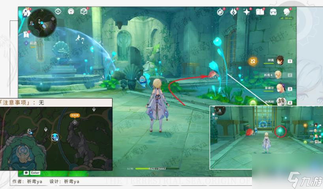
Task: Open the adventurer handbook book icon
Action: (x=260, y=12)
